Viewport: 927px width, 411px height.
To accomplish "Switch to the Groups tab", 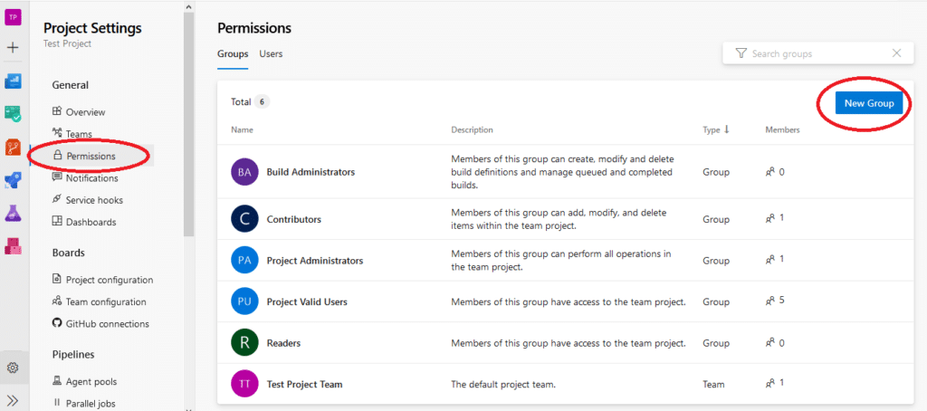I will (233, 53).
